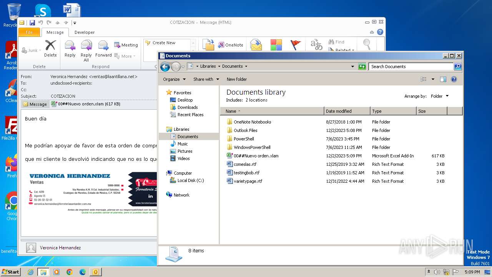
Task: Open Outlook Help question mark icon
Action: (380, 32)
